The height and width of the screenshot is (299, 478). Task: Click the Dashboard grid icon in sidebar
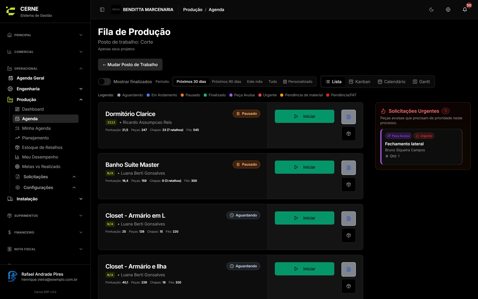coord(17,109)
